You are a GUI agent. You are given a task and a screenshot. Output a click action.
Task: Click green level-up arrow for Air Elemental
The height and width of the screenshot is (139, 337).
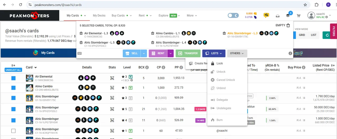(131, 77)
